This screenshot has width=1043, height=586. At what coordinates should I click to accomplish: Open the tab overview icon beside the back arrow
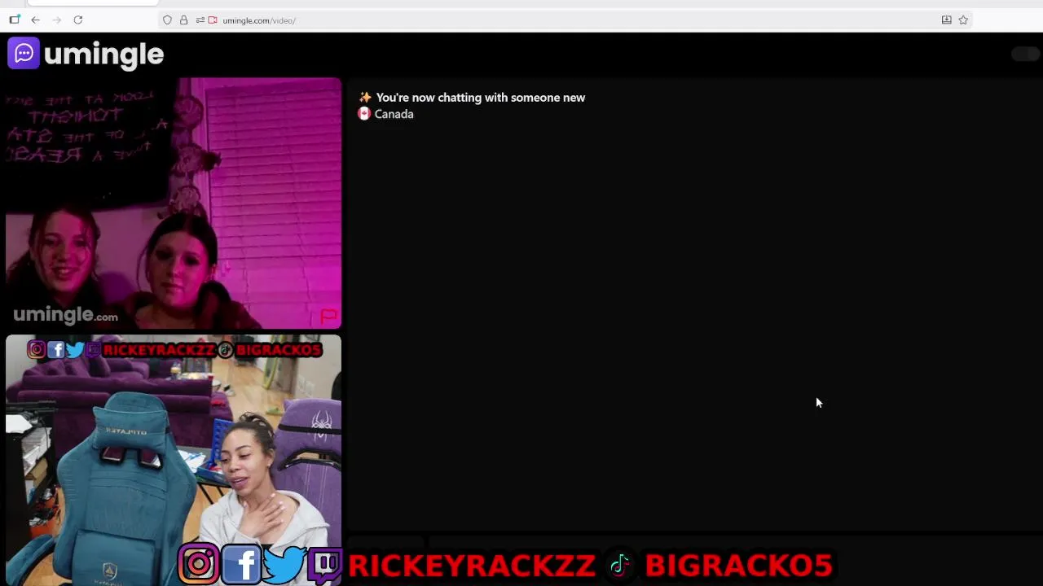click(x=14, y=20)
